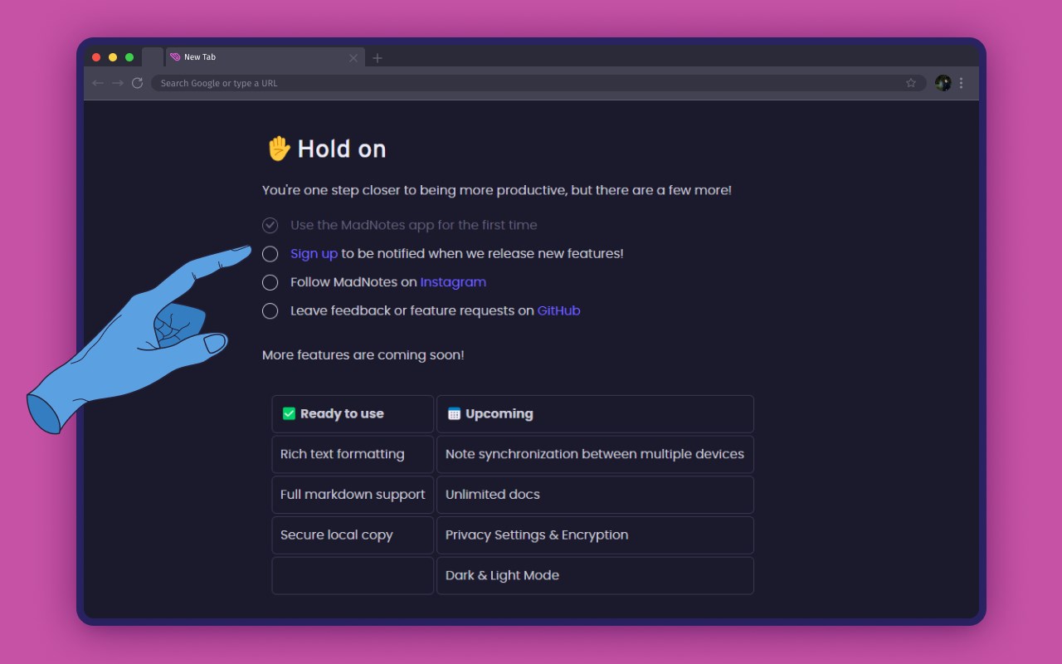Click the 'Full markdown support' cell

pyautogui.click(x=353, y=495)
